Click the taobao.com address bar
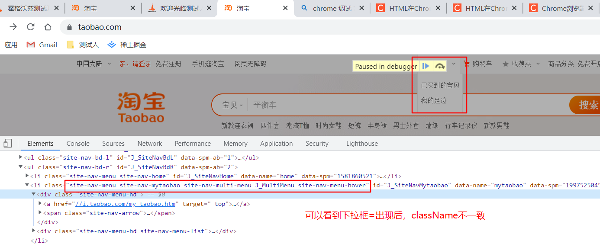 pyautogui.click(x=329, y=27)
